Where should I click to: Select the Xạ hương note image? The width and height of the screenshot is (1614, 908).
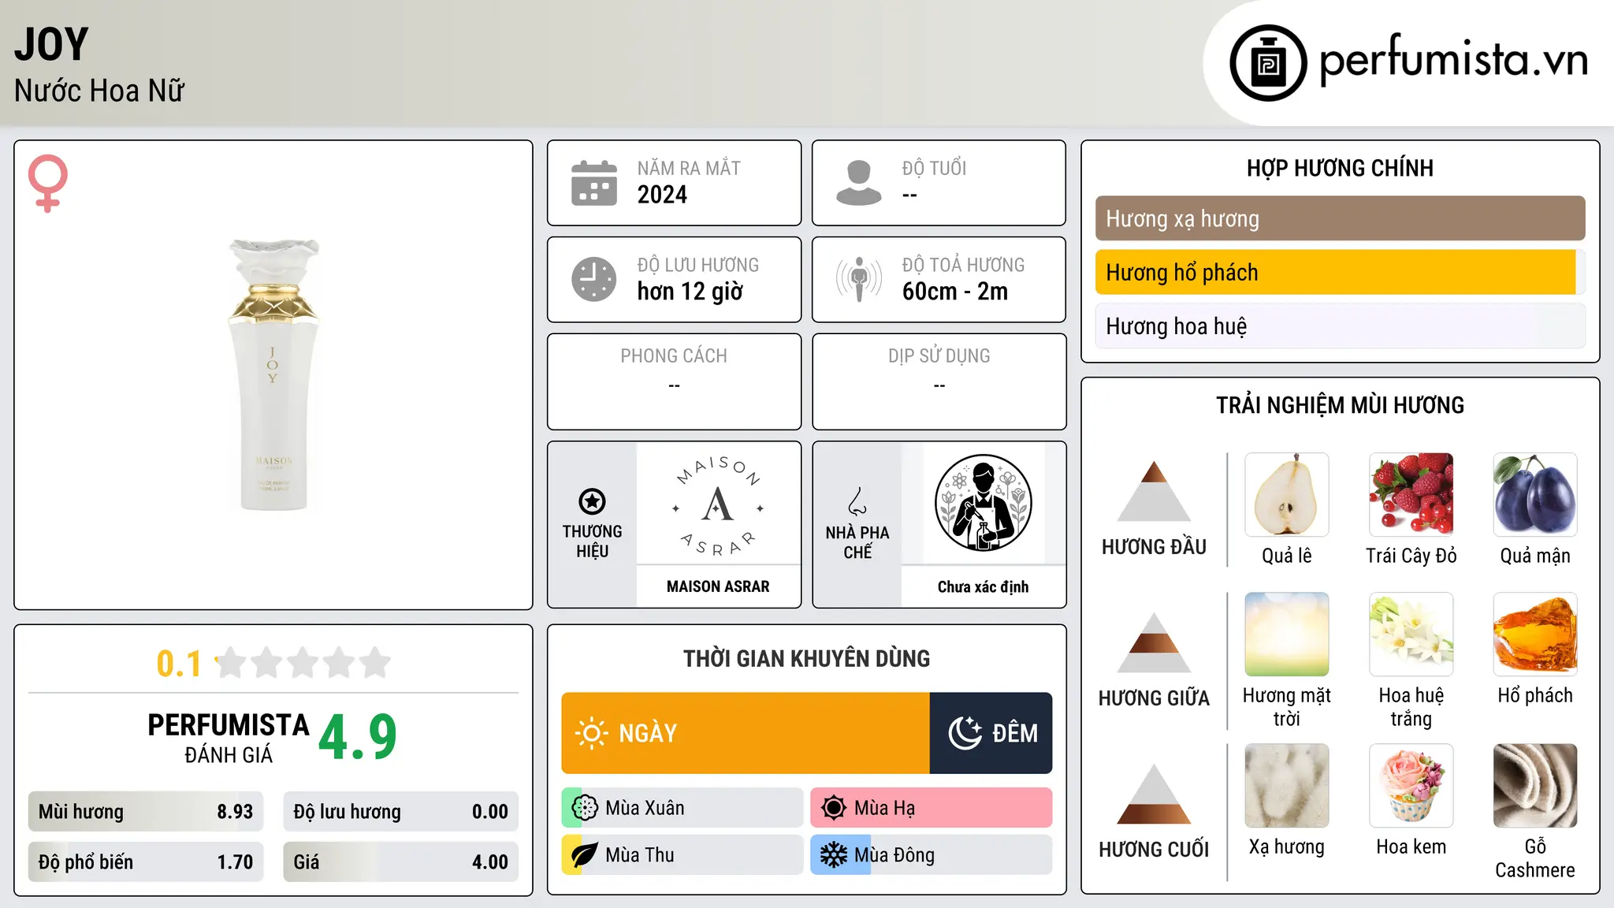point(1287,786)
